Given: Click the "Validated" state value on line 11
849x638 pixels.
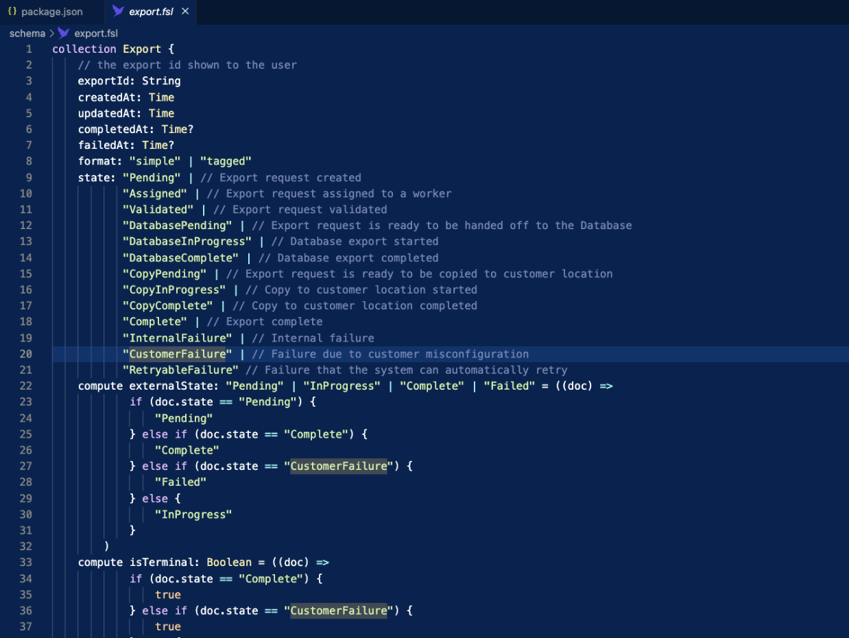Looking at the screenshot, I should (158, 209).
